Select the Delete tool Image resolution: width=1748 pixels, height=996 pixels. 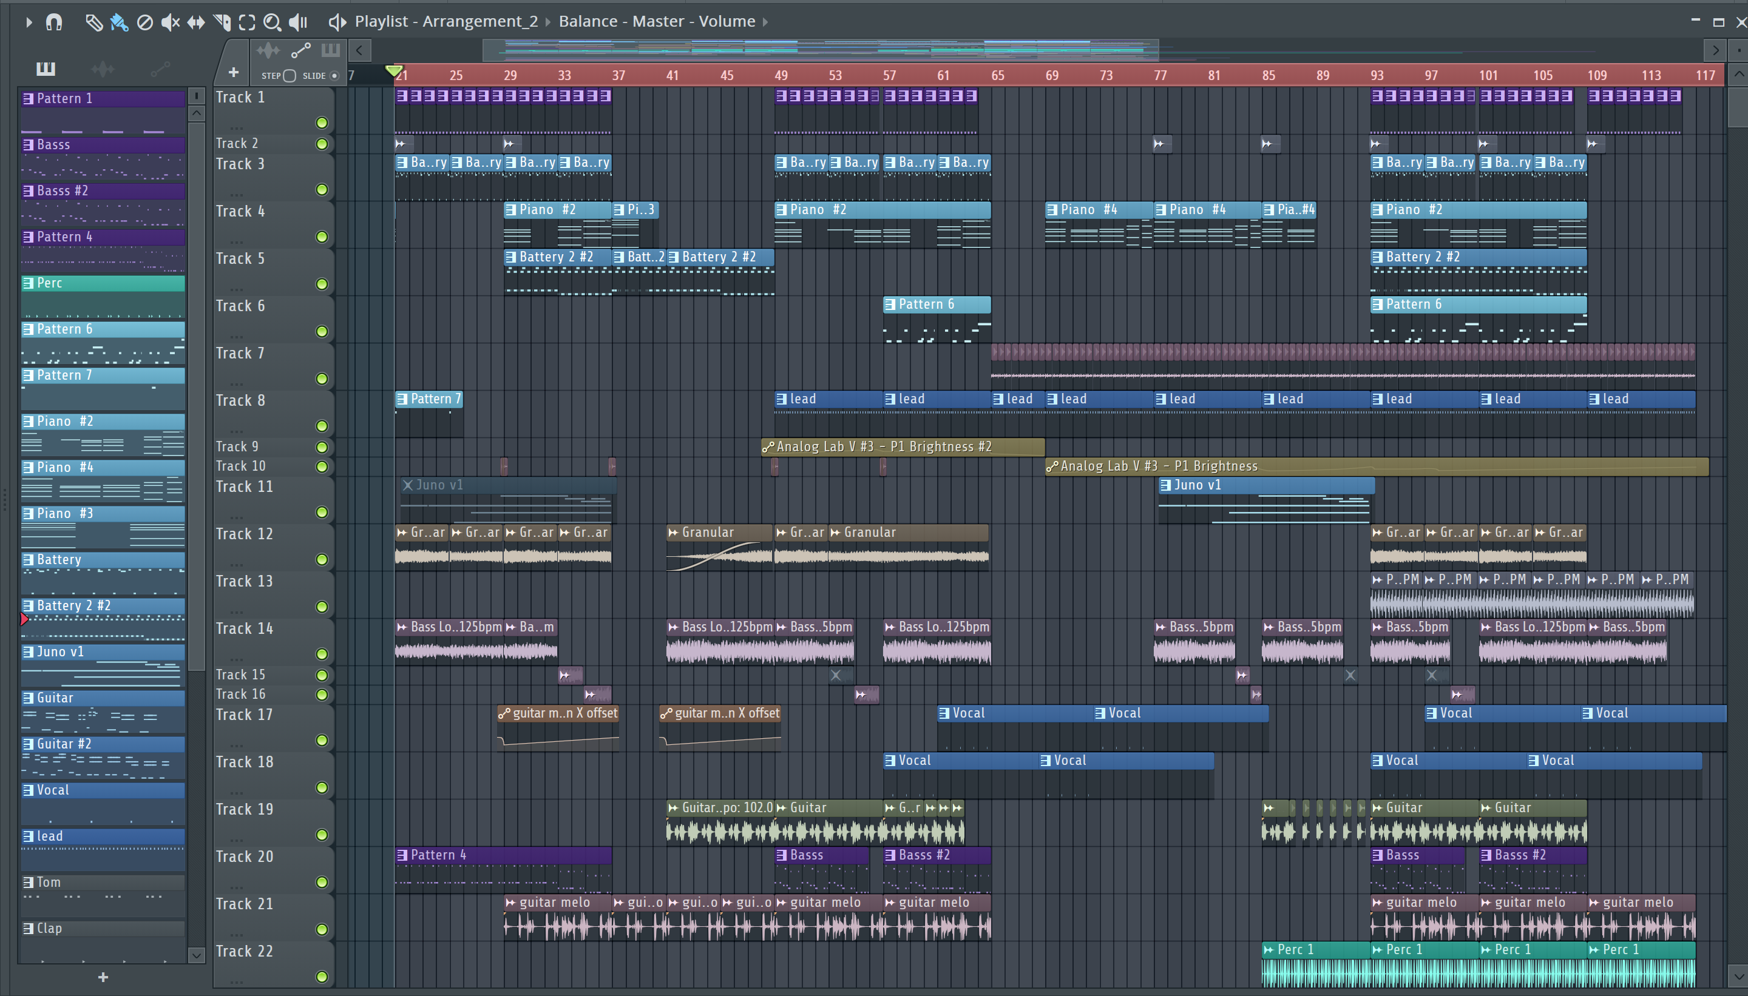(x=144, y=22)
